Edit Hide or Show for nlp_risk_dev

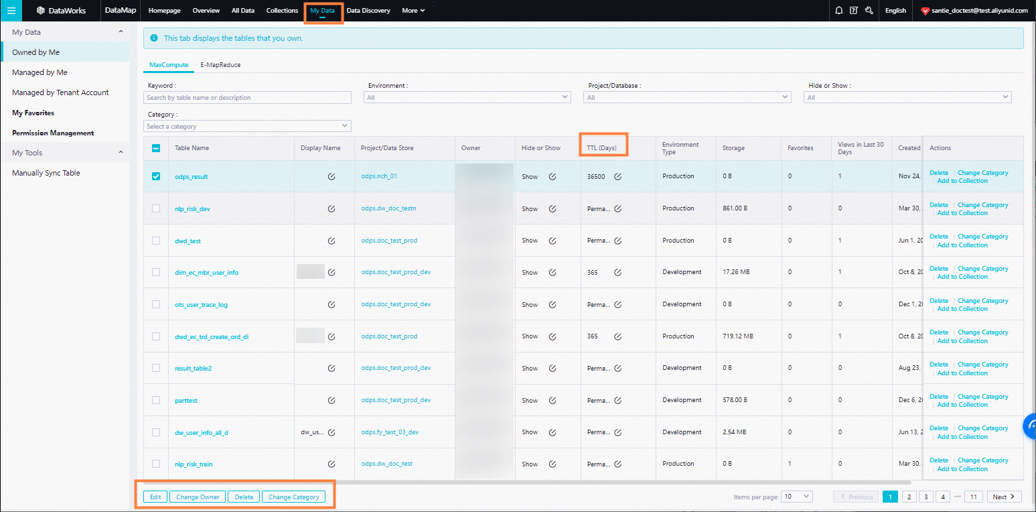click(x=552, y=208)
